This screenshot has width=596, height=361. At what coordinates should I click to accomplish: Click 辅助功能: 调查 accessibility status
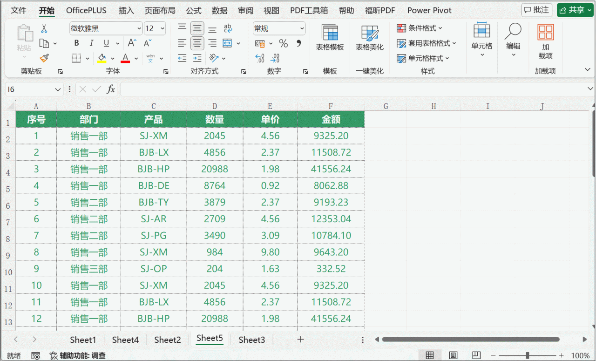78,355
